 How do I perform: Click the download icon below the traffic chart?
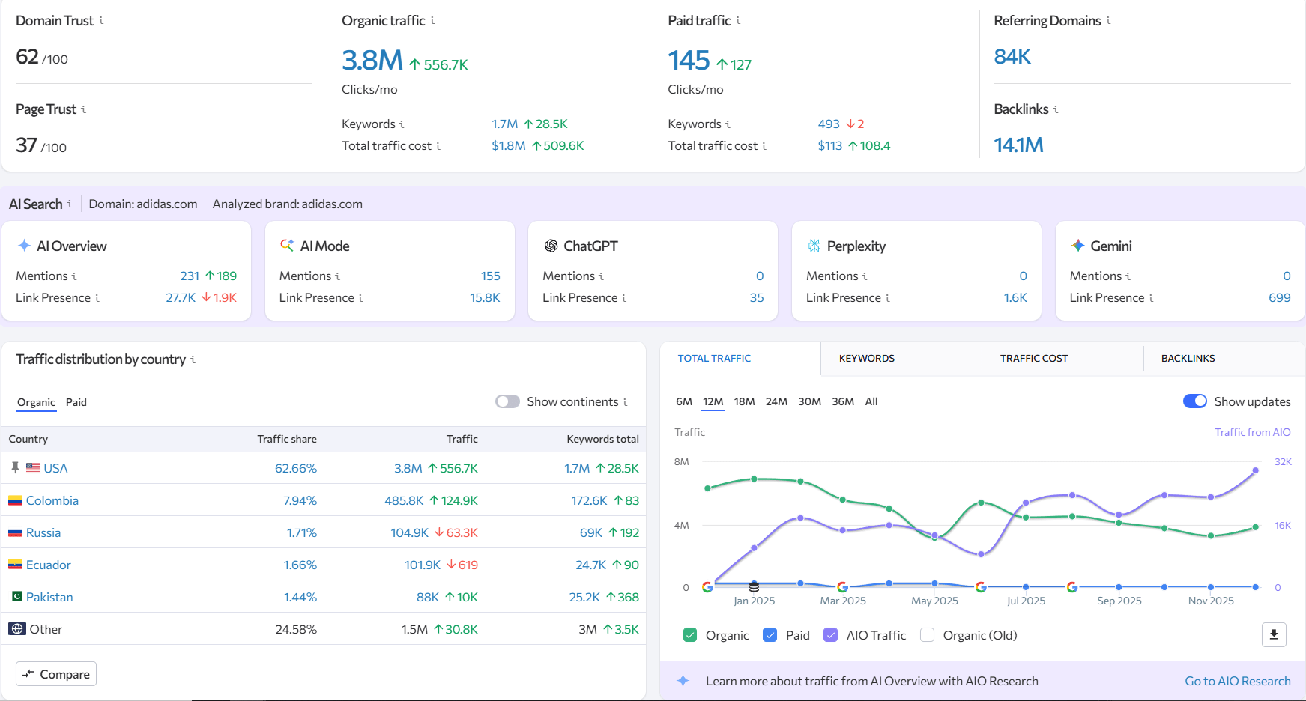coord(1274,634)
